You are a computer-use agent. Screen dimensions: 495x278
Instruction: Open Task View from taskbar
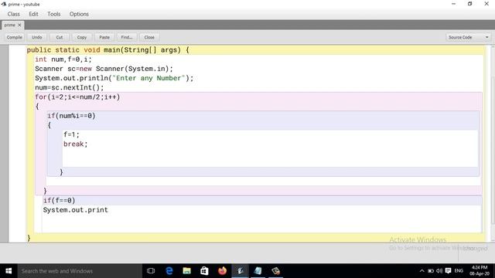pos(151,271)
